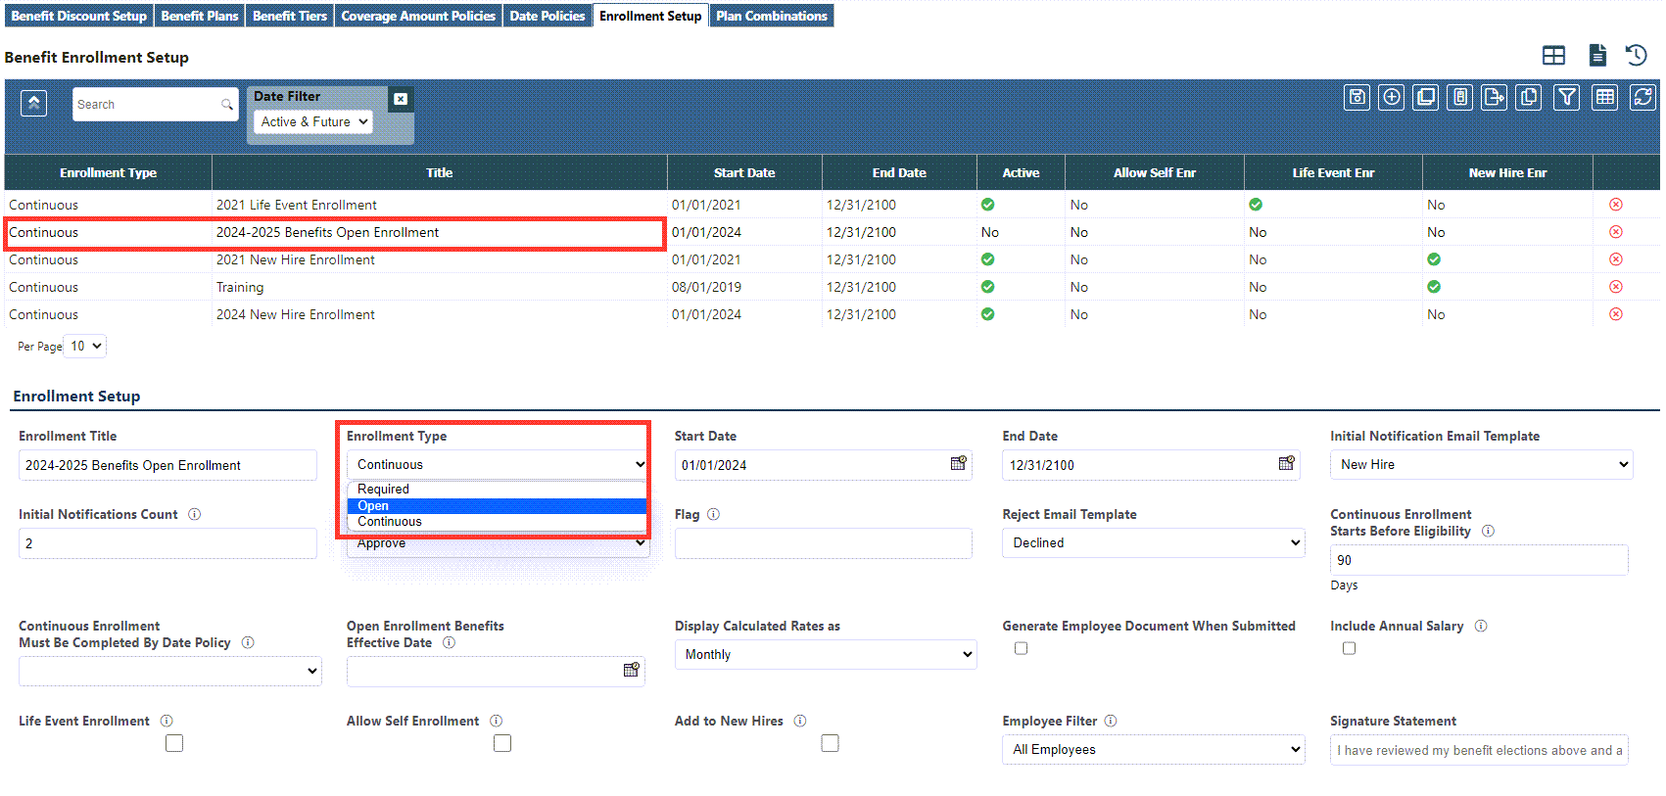The height and width of the screenshot is (796, 1666).
Task: Click the search magnifier icon
Action: click(227, 105)
